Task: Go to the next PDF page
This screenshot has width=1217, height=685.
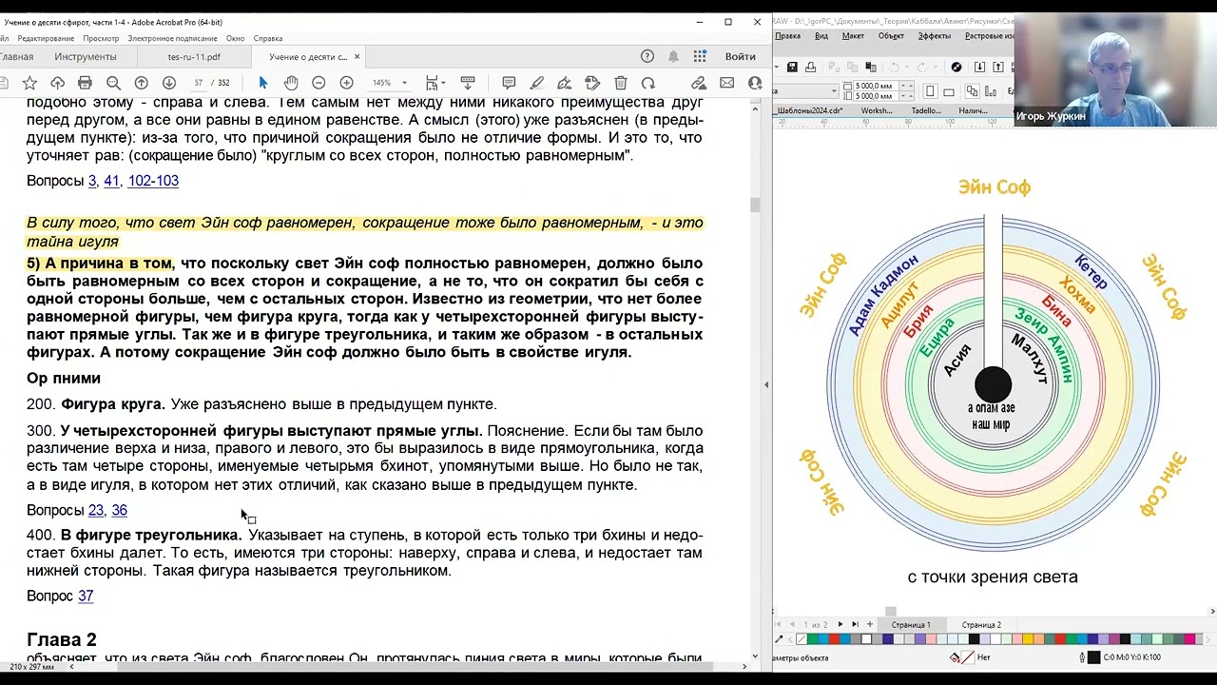Action: tap(168, 83)
